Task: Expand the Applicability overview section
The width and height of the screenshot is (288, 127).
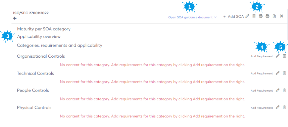Action: pyautogui.click(x=39, y=37)
